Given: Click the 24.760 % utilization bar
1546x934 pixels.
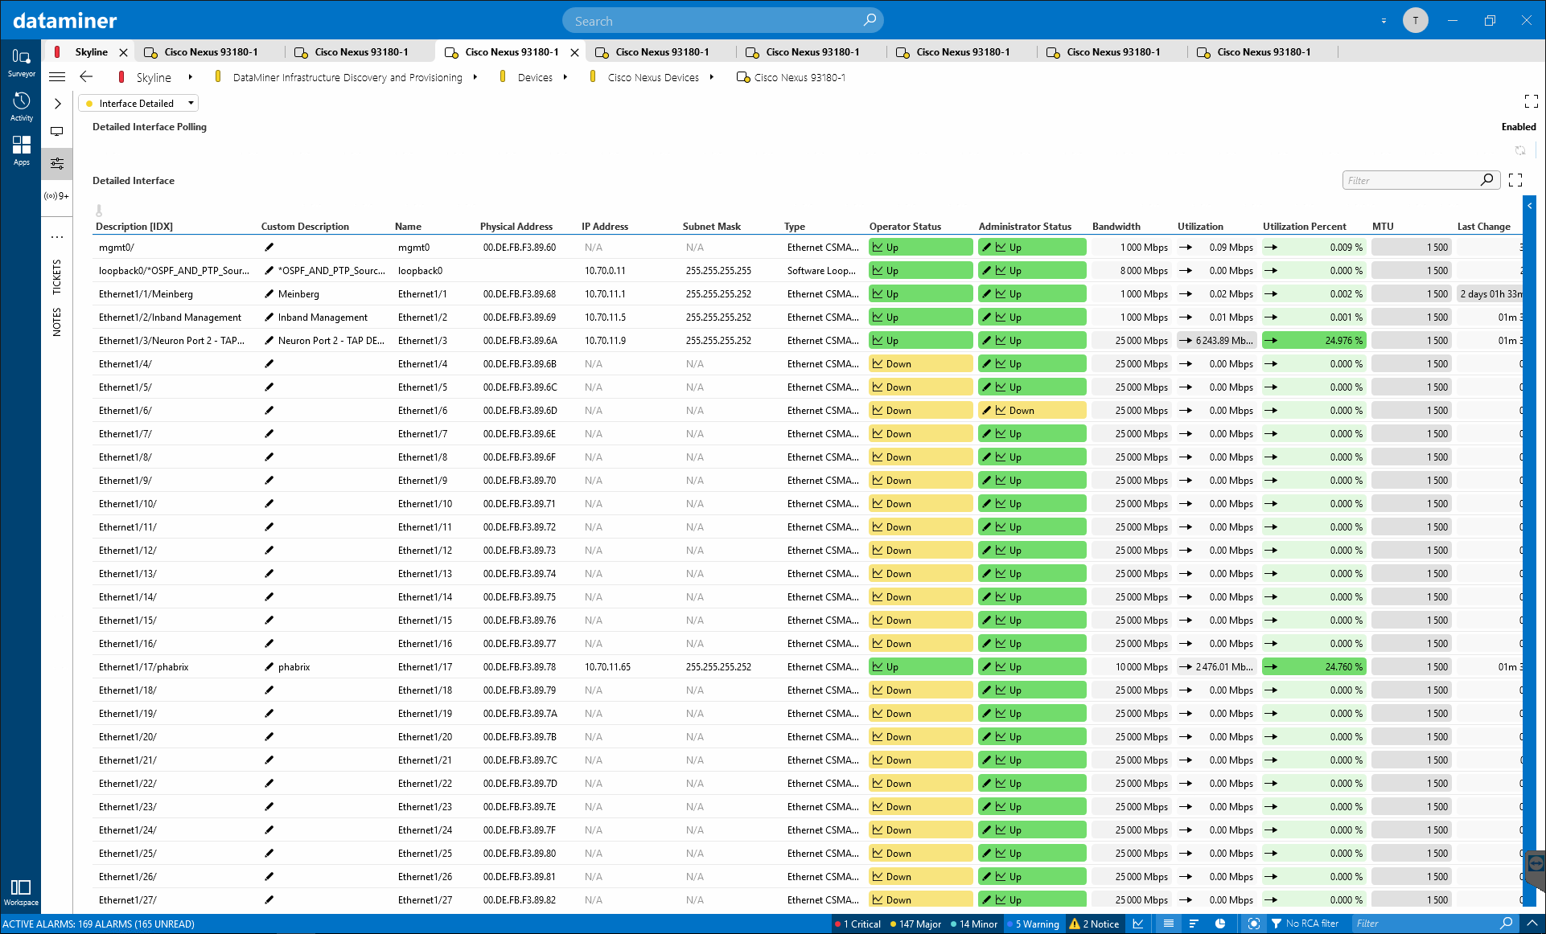Looking at the screenshot, I should 1314,666.
